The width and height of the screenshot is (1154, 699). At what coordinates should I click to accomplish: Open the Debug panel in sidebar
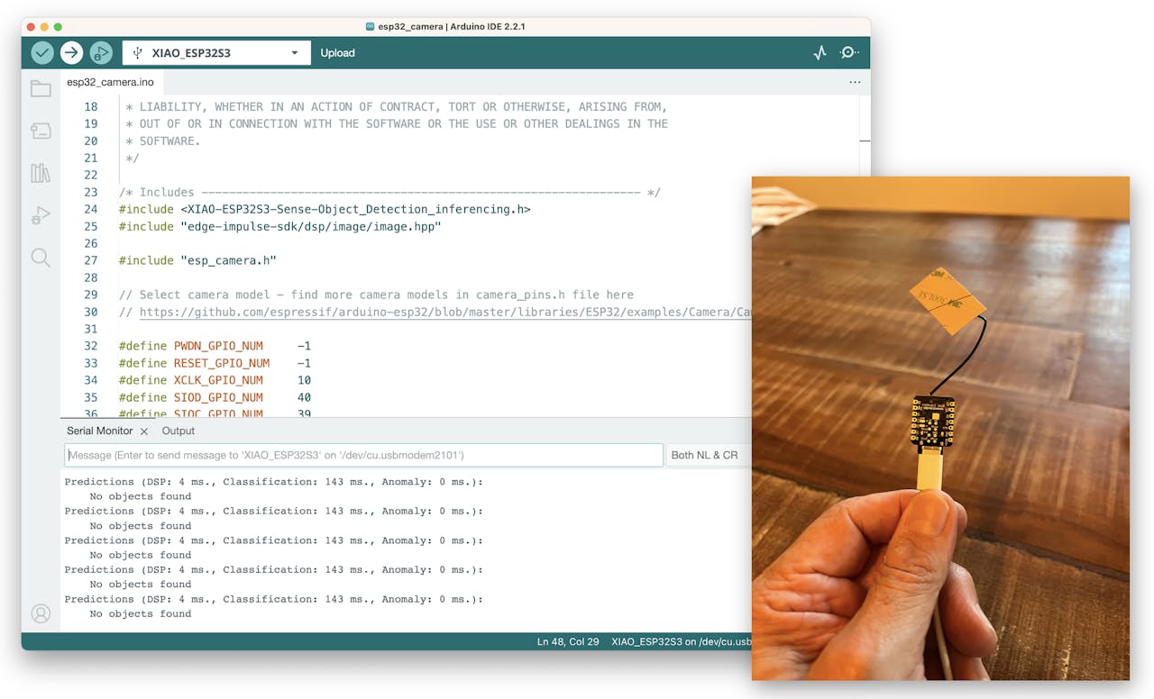coord(41,215)
